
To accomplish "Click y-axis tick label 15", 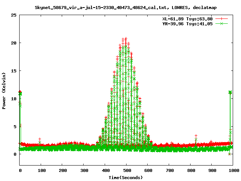I will (14, 71).
